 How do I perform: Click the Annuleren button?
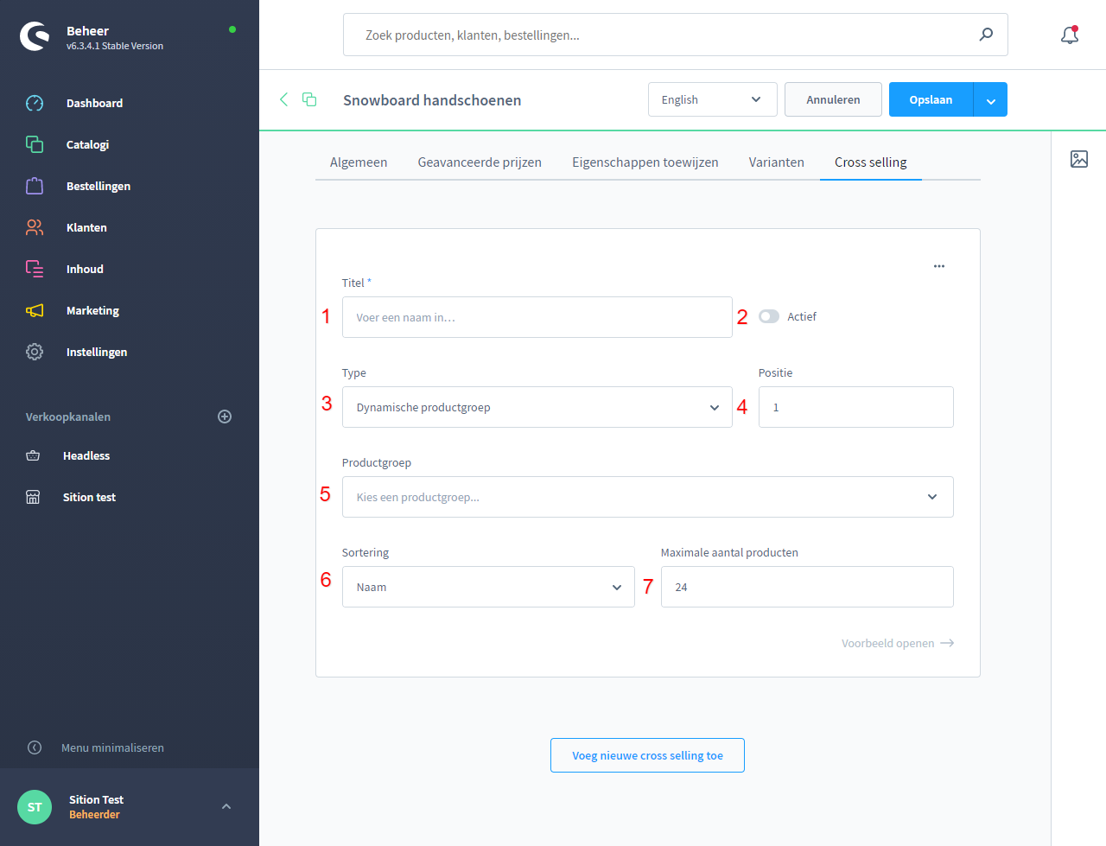[833, 99]
